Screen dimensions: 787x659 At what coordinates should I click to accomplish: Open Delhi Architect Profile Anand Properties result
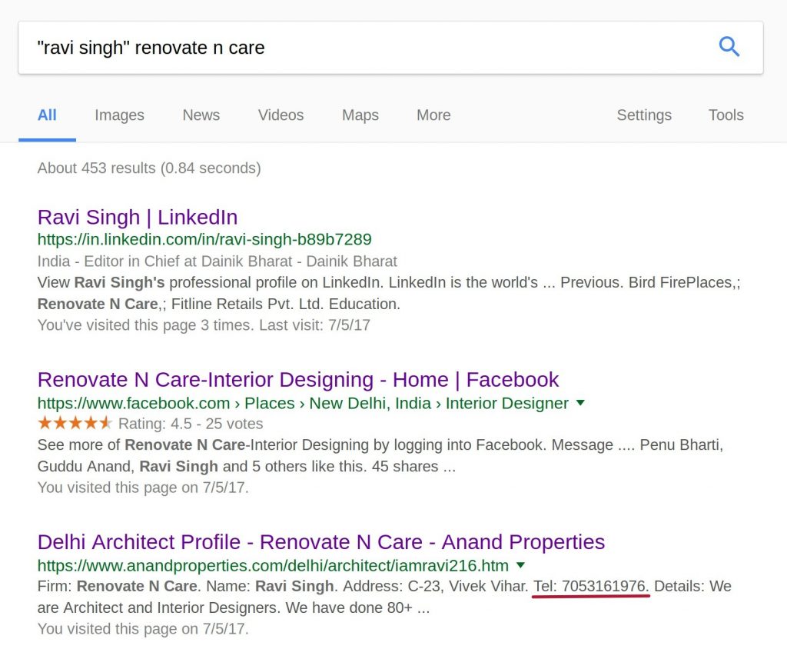pyautogui.click(x=321, y=542)
